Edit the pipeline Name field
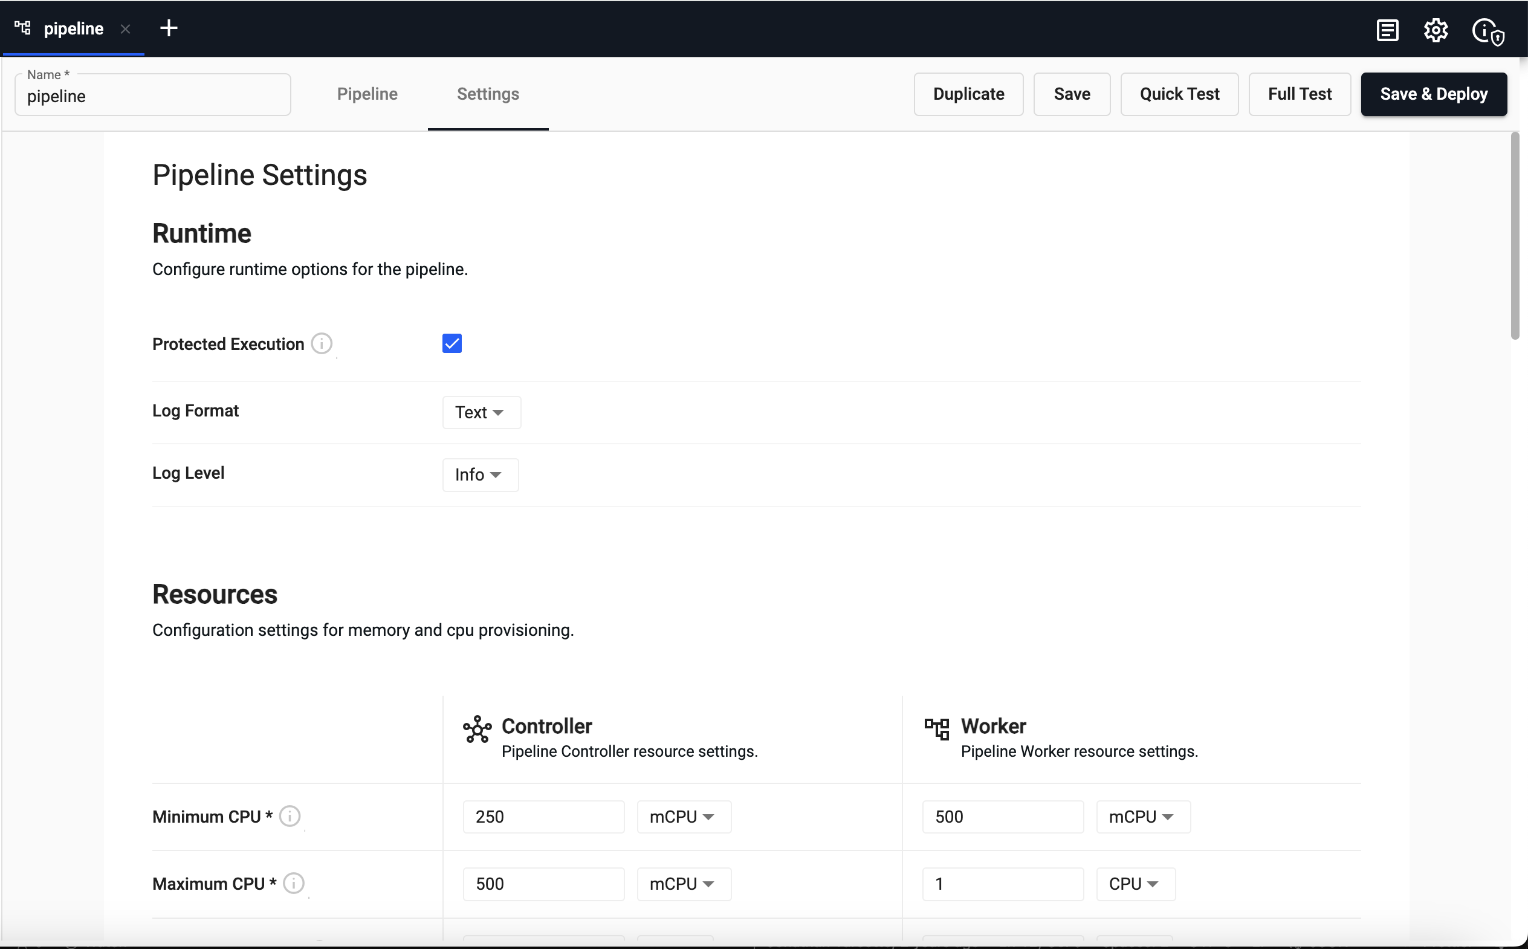 tap(152, 96)
